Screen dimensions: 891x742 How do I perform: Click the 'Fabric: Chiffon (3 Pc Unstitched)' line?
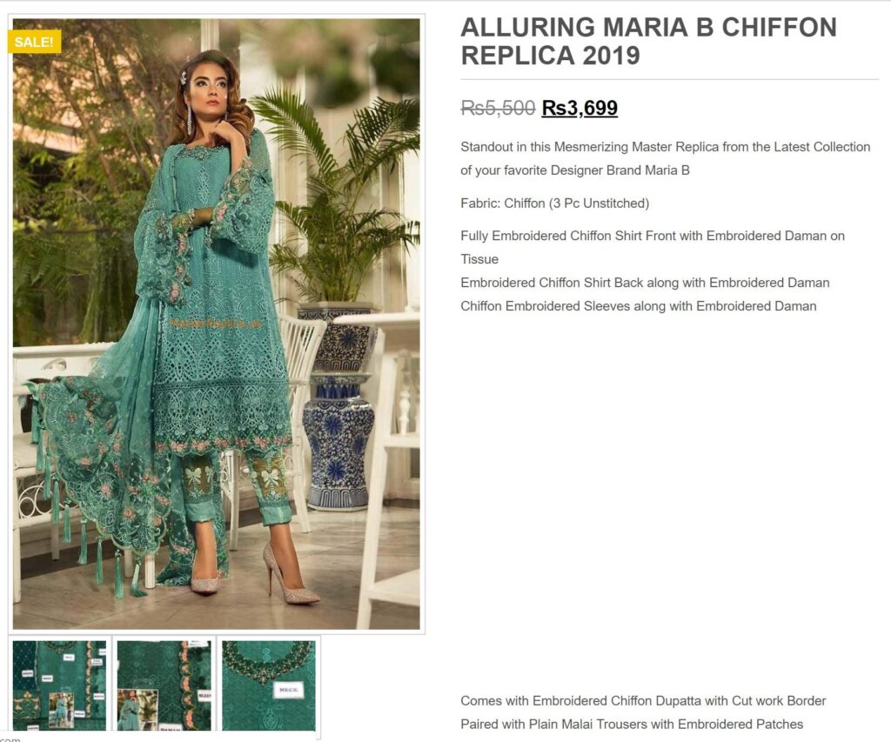pyautogui.click(x=554, y=204)
